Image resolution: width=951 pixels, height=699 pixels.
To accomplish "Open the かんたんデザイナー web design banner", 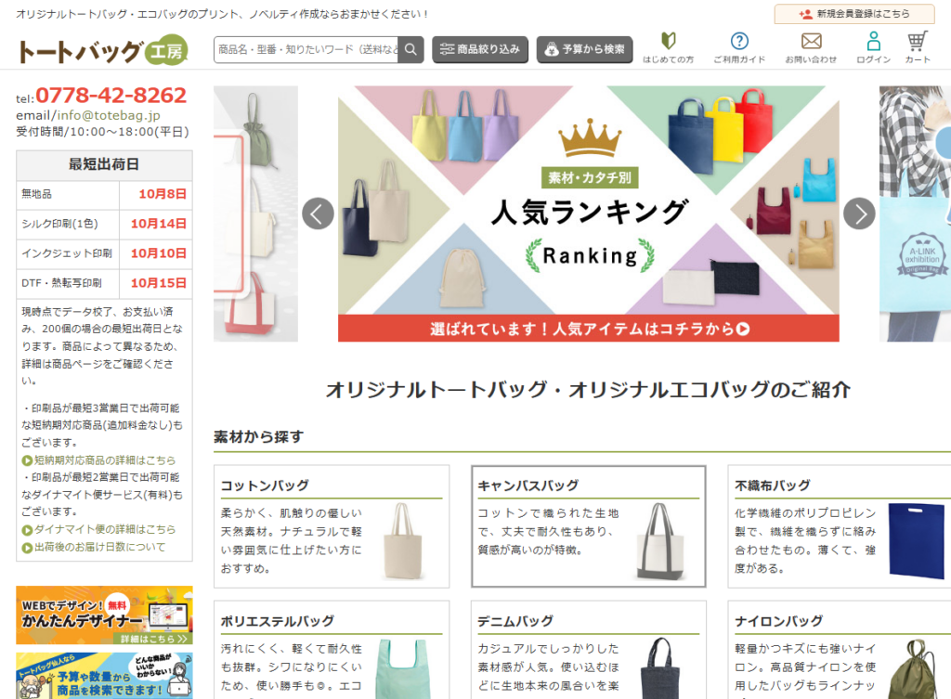I will pos(104,615).
